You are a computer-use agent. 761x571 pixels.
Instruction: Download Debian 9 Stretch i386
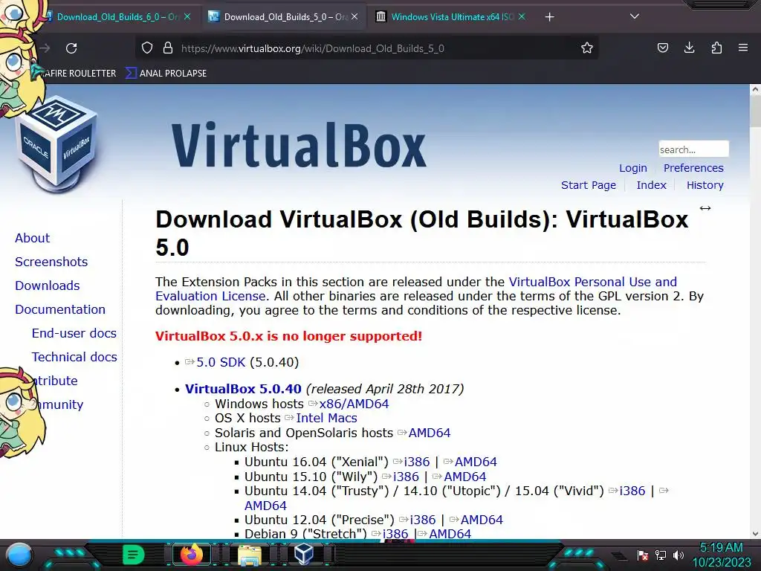pos(395,534)
